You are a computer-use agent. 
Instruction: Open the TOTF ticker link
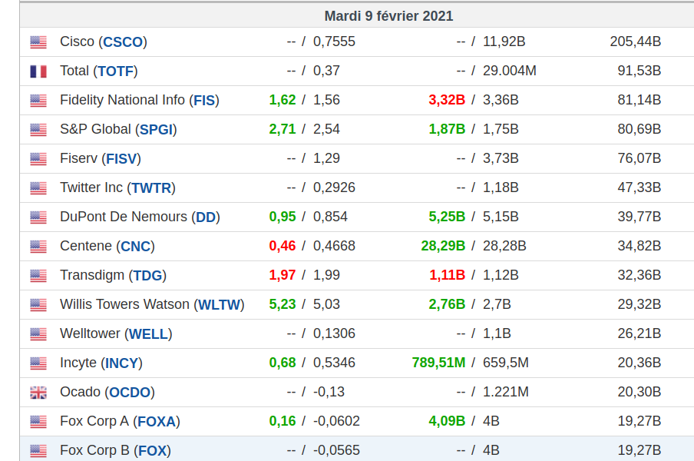tap(116, 71)
